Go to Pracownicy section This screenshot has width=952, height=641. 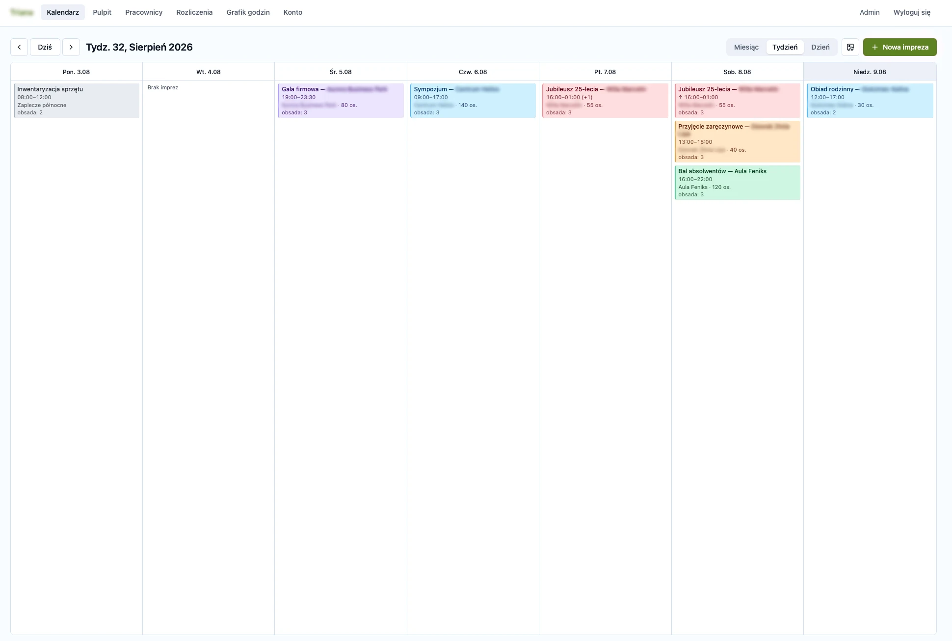tap(144, 12)
